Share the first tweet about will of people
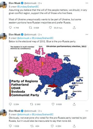Image resolution: width=93 pixels, height=129 pixels. pos(74,28)
